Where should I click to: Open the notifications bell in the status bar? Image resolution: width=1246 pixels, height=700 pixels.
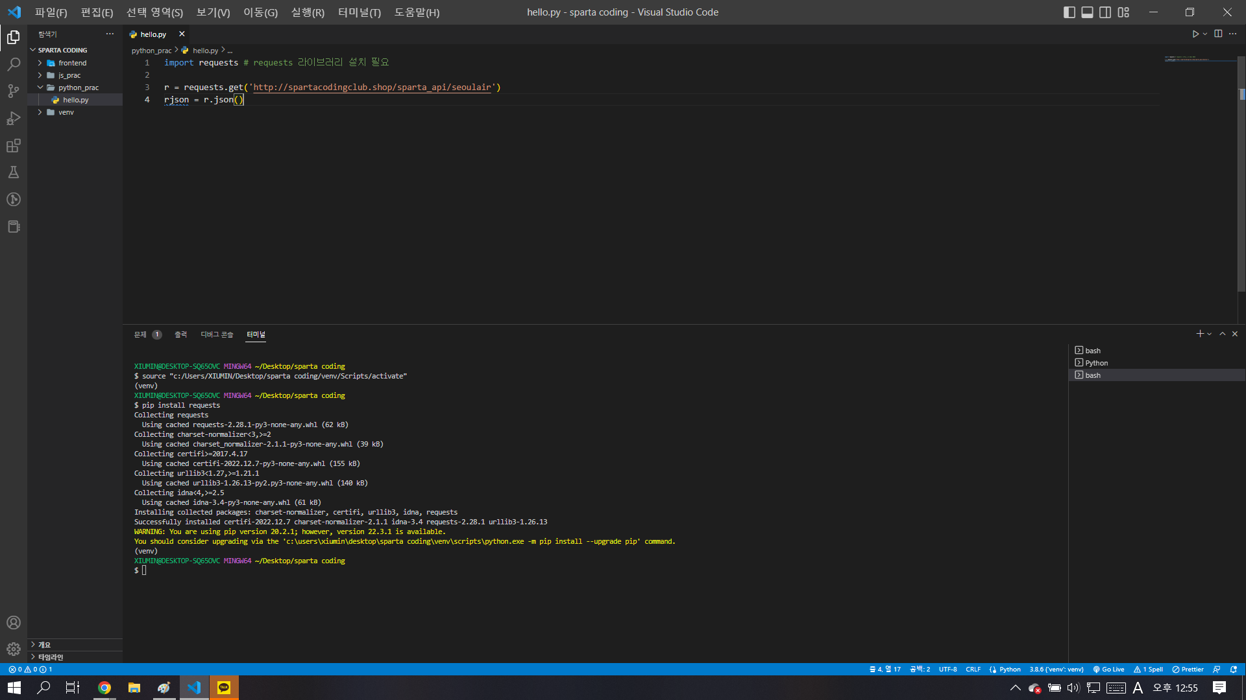[x=1234, y=670]
